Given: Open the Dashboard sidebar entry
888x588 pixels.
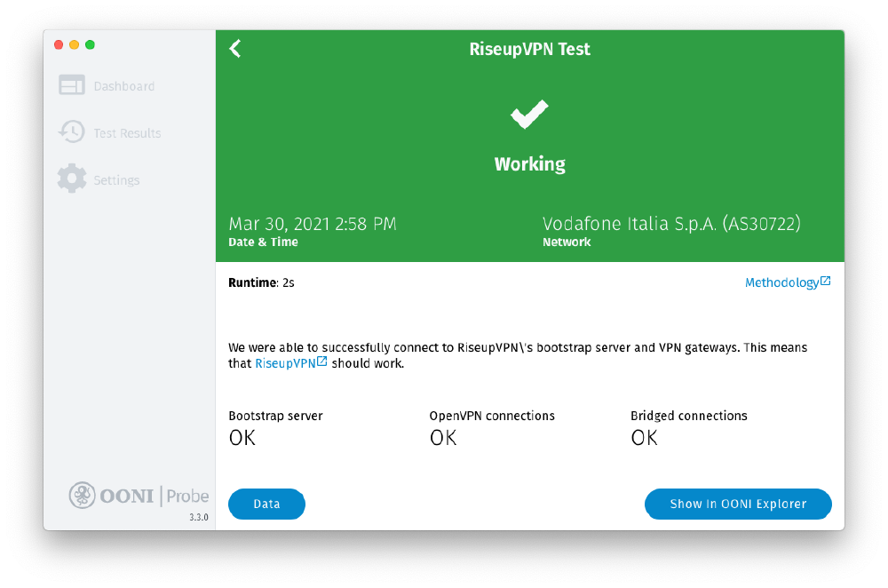Looking at the screenshot, I should point(123,85).
